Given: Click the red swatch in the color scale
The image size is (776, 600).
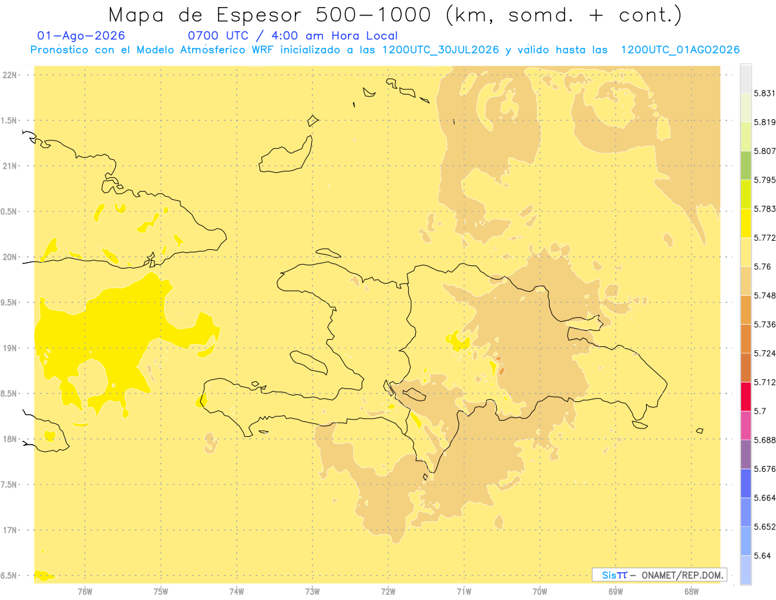Looking at the screenshot, I should pos(746,396).
